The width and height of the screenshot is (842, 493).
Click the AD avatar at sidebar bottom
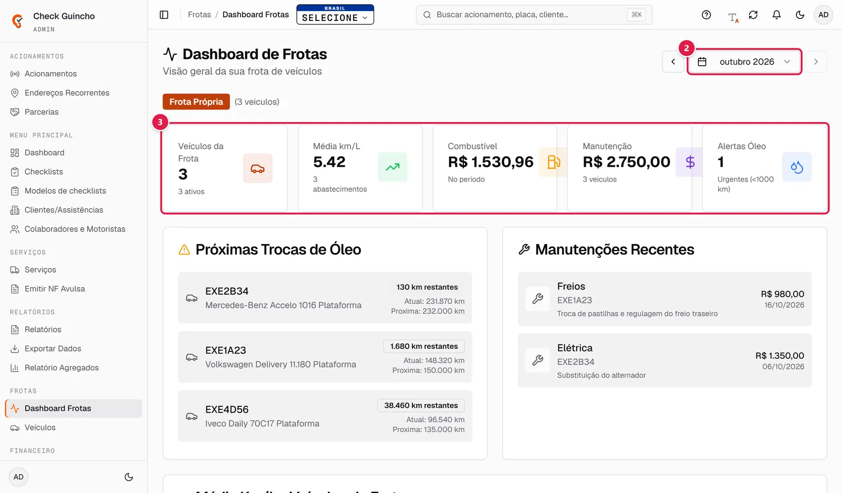(x=18, y=477)
